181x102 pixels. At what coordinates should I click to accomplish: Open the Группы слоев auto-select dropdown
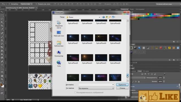click(x=26, y=4)
